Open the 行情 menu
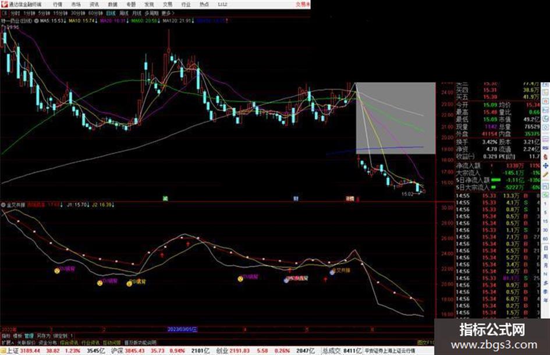This screenshot has height=355, width=550. pyautogui.click(x=58, y=4)
